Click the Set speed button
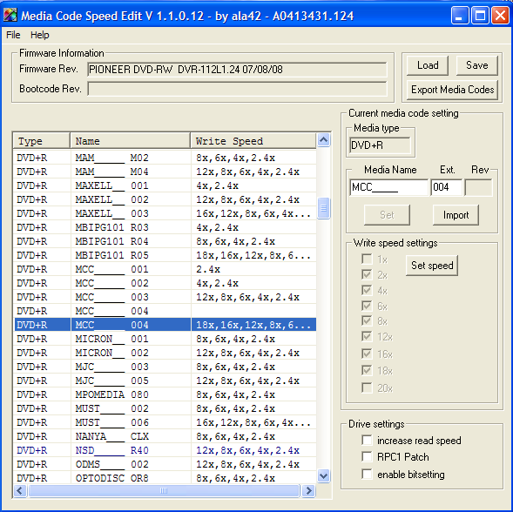Viewport: 513px width, 512px height. click(432, 266)
